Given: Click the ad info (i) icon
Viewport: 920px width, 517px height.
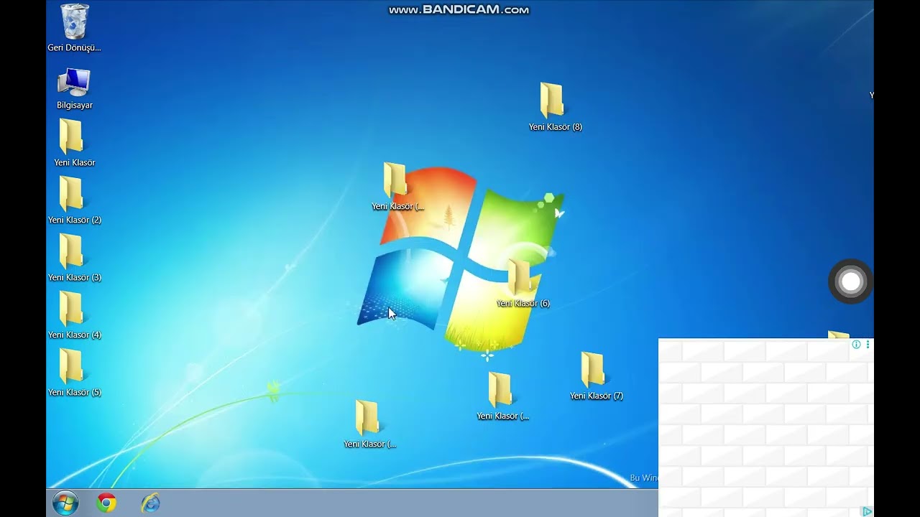Looking at the screenshot, I should (856, 345).
